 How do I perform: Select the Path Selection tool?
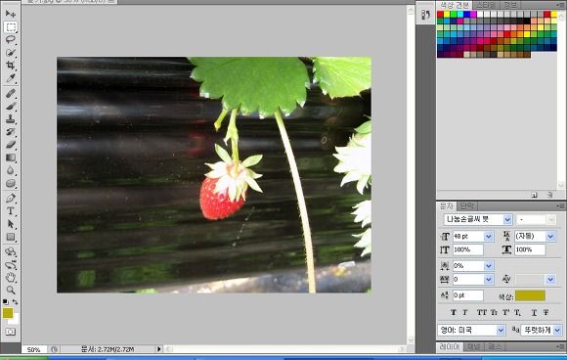click(11, 224)
